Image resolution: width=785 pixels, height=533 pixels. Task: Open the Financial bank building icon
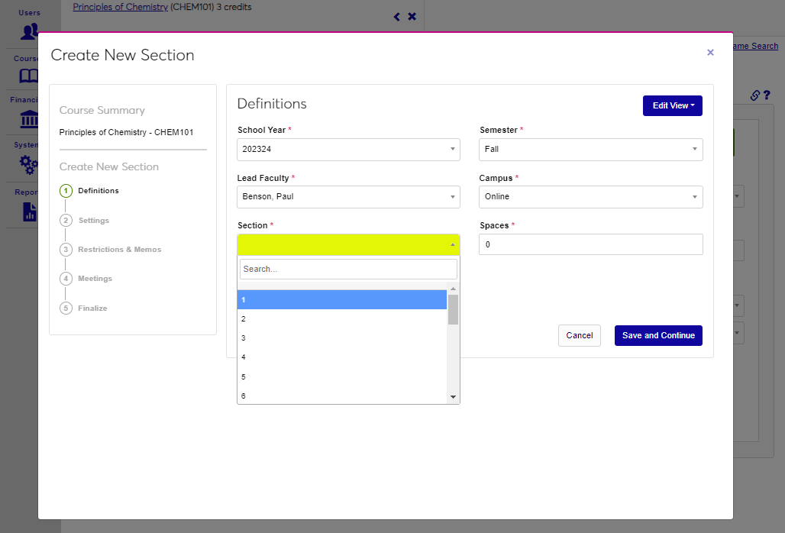pyautogui.click(x=29, y=120)
